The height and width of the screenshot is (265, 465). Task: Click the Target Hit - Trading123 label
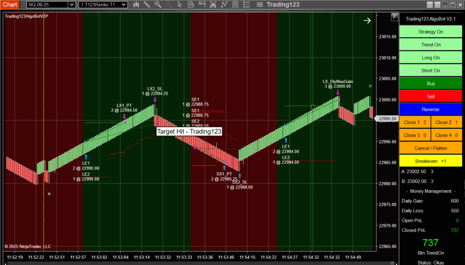(189, 132)
